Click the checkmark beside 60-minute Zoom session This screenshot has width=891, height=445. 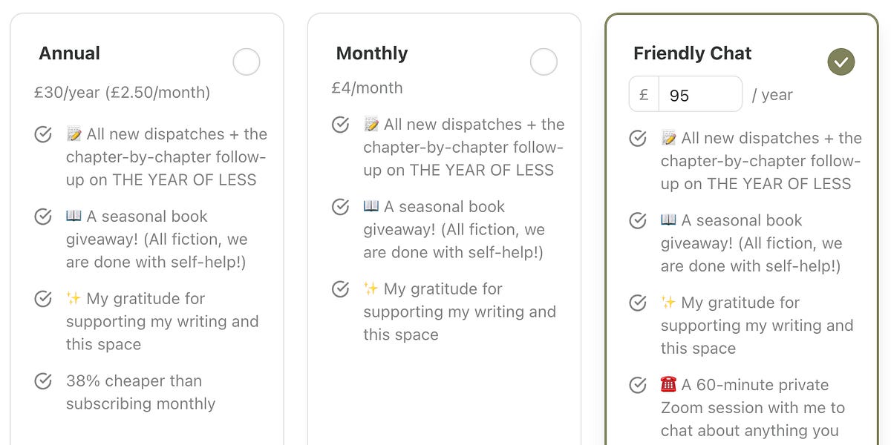pyautogui.click(x=638, y=385)
